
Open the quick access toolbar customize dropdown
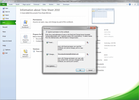click(x=15, y=1)
